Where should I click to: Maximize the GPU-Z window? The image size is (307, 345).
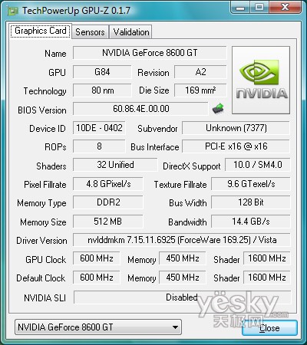point(259,7)
